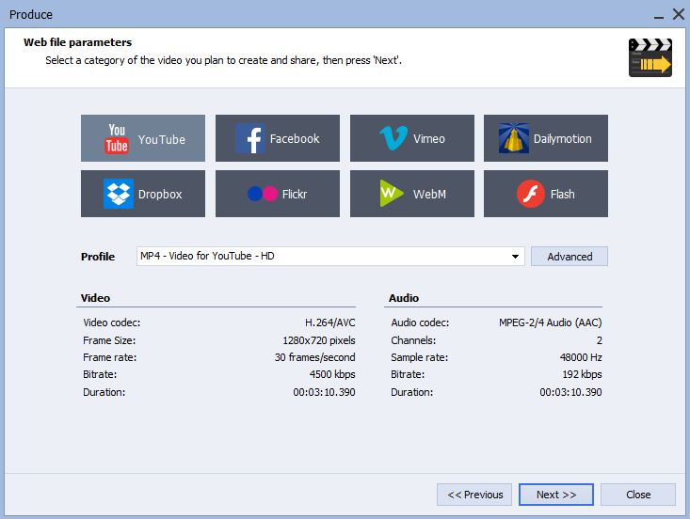Close the Produce window with X
690x519 pixels.
[677, 14]
